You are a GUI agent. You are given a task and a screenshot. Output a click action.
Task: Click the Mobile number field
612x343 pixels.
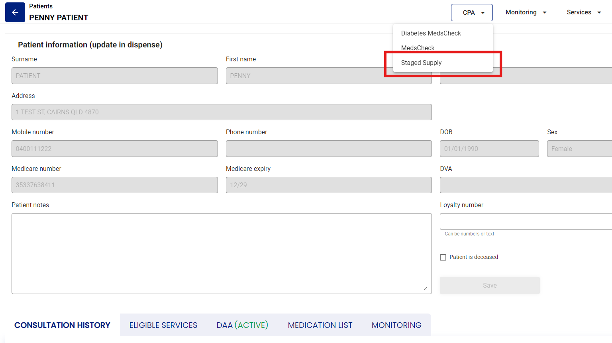point(115,149)
